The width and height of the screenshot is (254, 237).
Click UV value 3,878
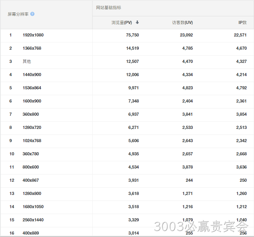(188, 167)
